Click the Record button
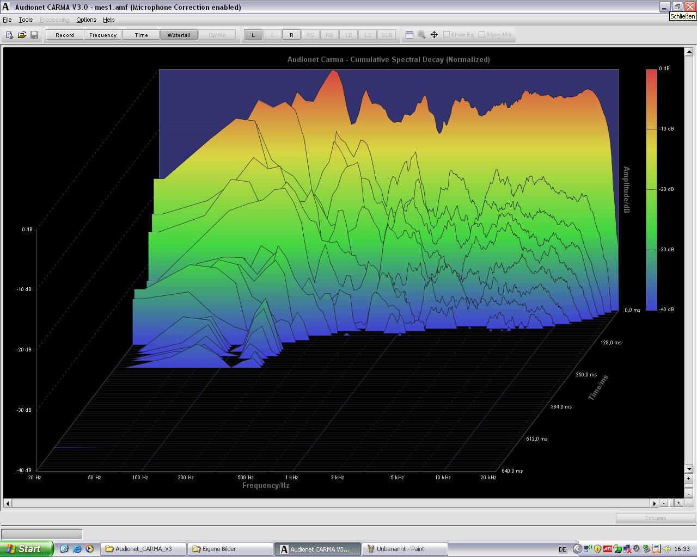697x557 pixels. click(64, 35)
